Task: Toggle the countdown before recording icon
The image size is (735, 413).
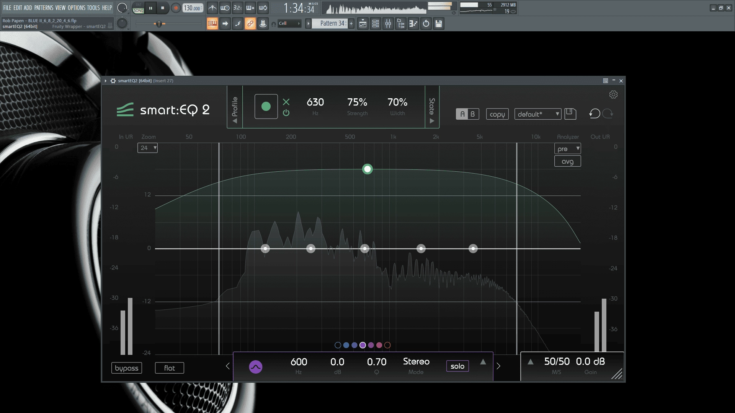Action: coord(238,8)
